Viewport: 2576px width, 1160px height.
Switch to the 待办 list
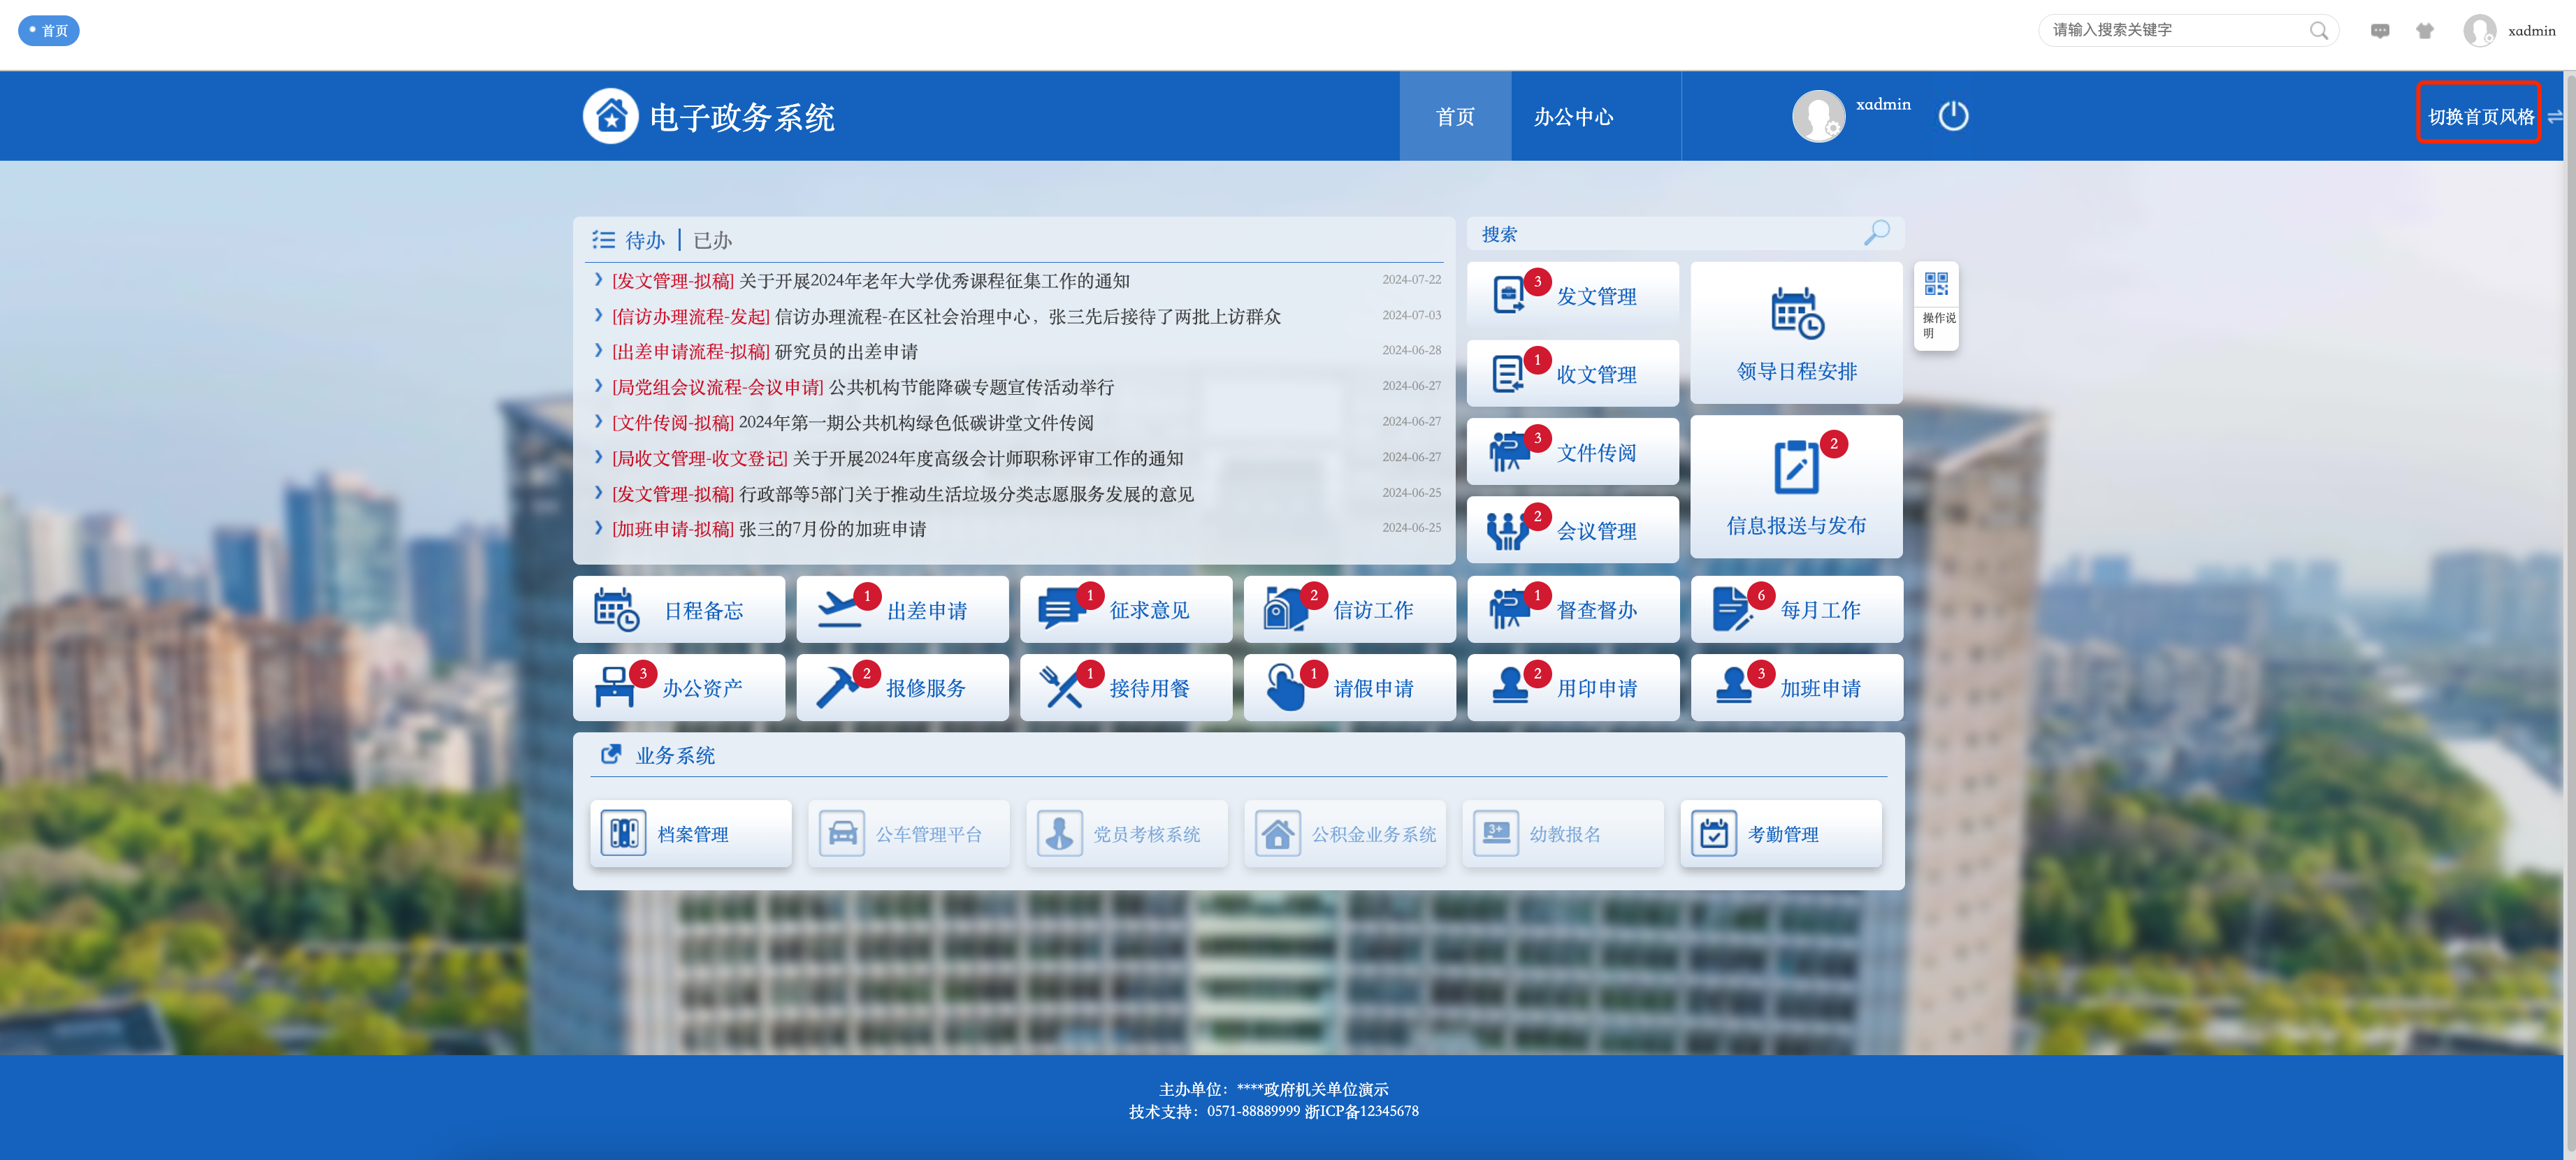pyautogui.click(x=645, y=240)
